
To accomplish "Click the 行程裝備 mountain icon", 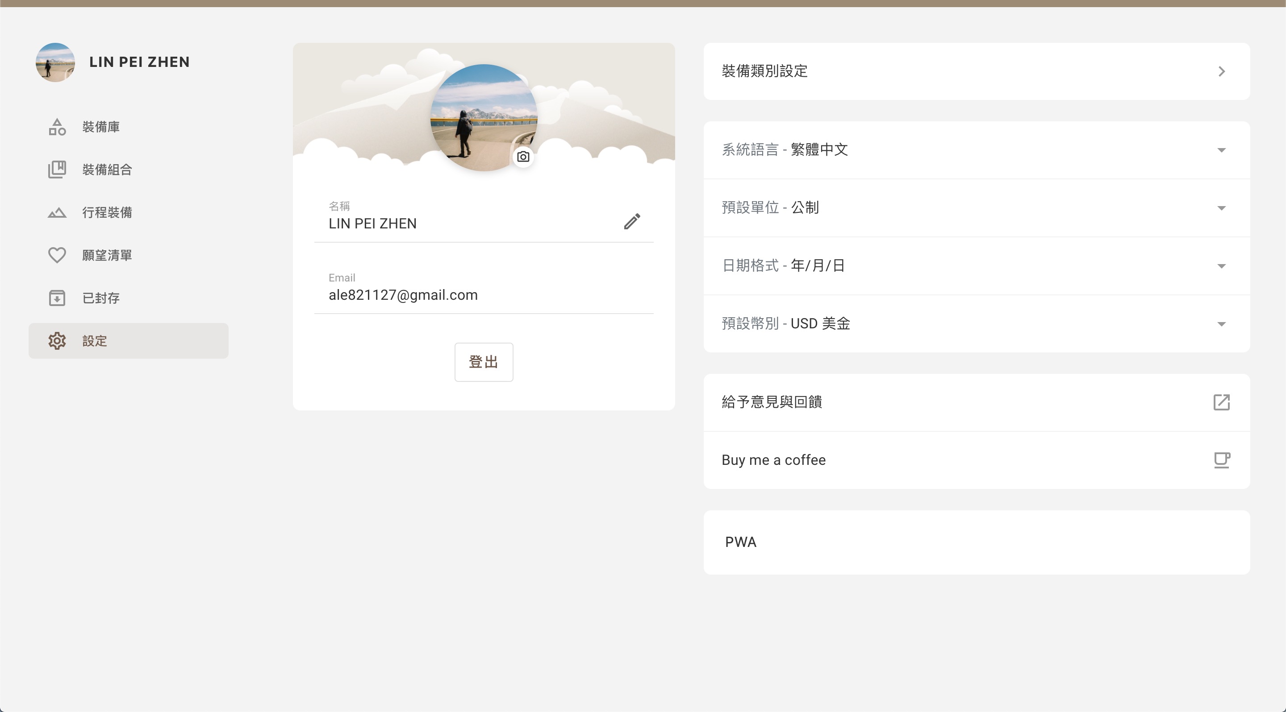I will point(57,212).
